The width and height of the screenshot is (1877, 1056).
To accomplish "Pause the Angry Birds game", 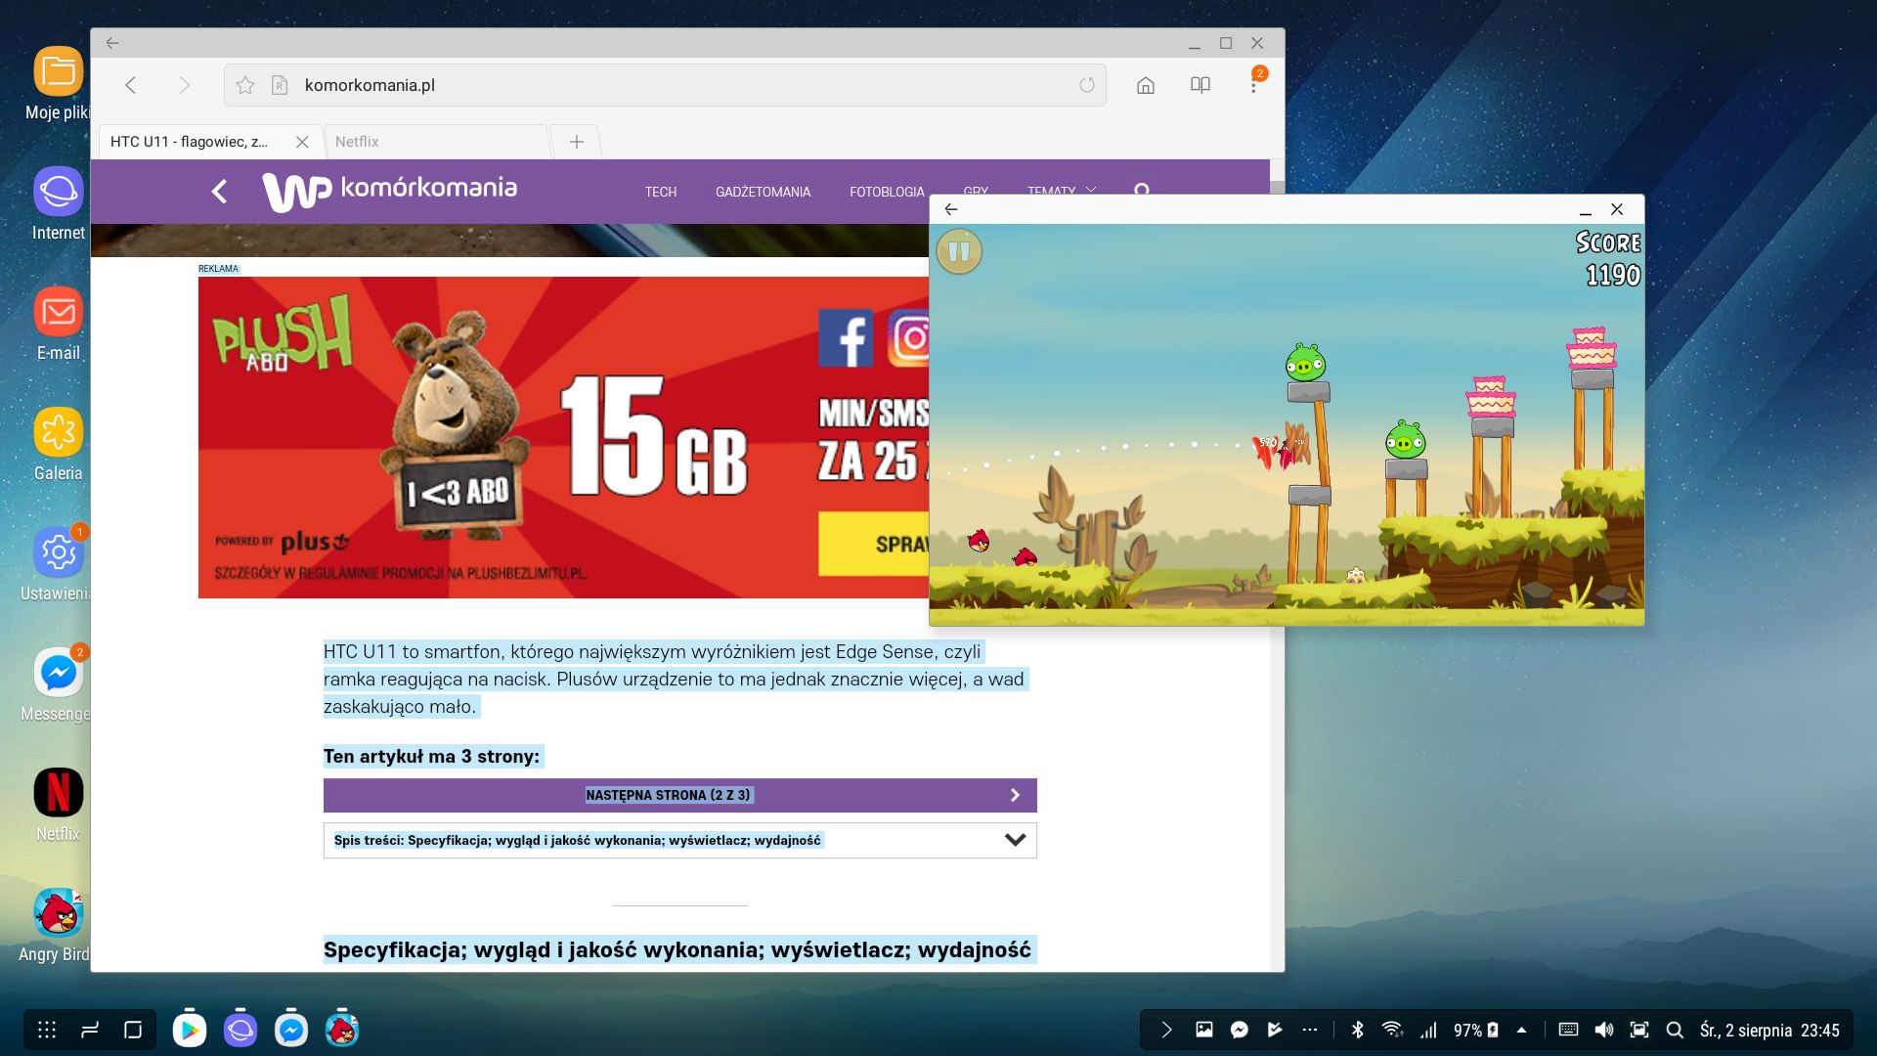I will click(x=959, y=252).
